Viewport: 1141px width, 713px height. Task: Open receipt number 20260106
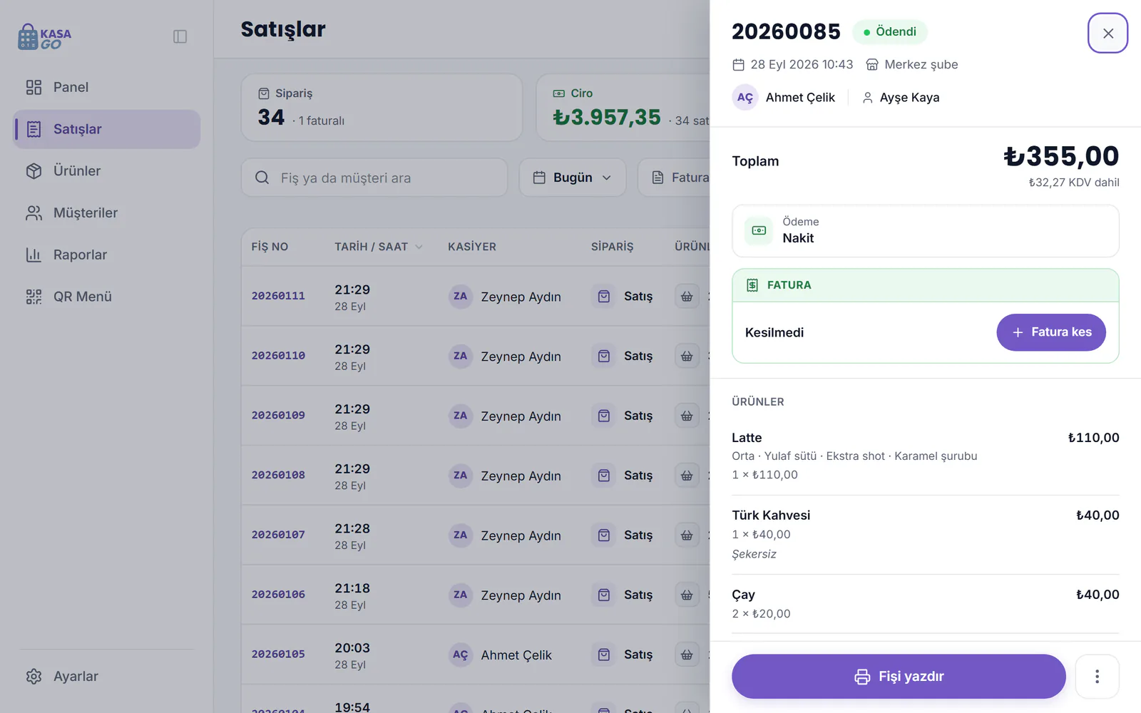coord(278,595)
